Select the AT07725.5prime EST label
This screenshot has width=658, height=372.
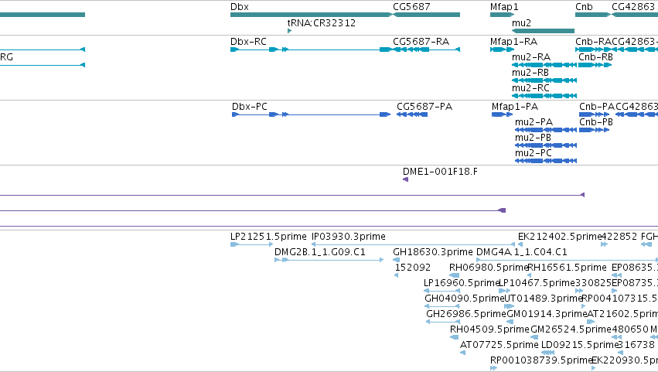pyautogui.click(x=499, y=346)
